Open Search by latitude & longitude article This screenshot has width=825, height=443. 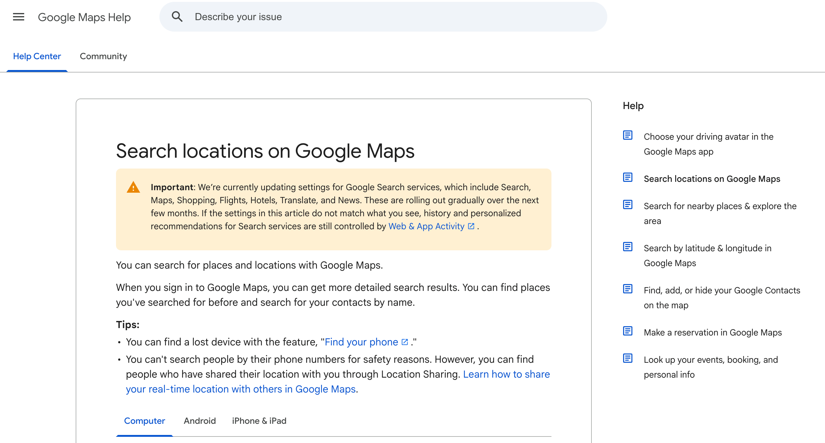click(707, 256)
